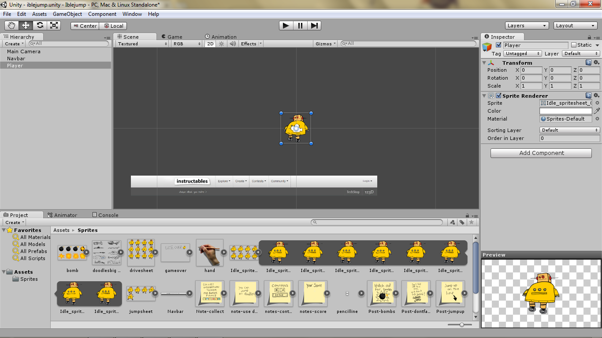
Task: Select the Scale tool
Action: coord(54,26)
